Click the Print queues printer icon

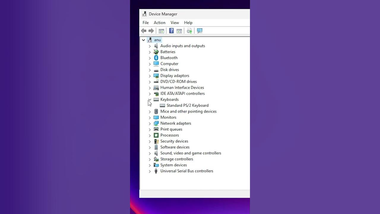point(156,129)
